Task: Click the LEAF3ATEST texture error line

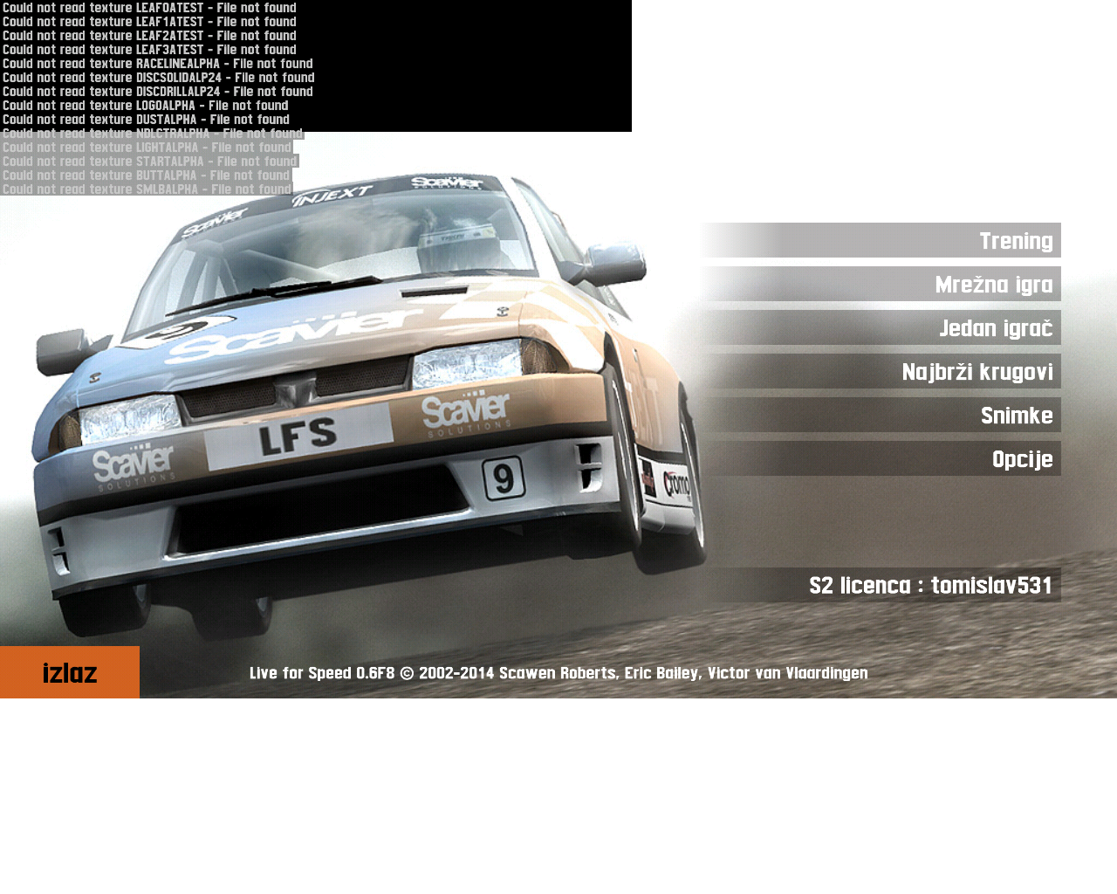Action: pyautogui.click(x=149, y=49)
